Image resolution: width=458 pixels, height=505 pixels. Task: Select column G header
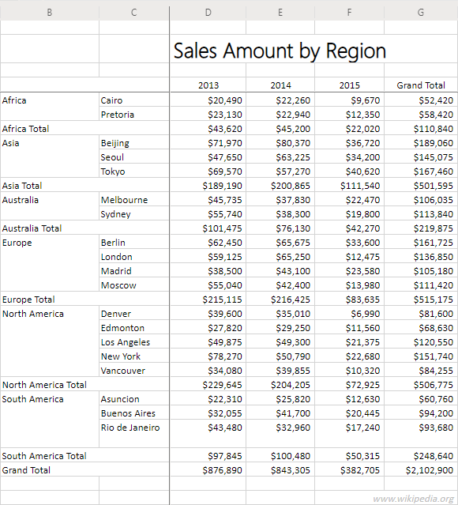click(421, 13)
